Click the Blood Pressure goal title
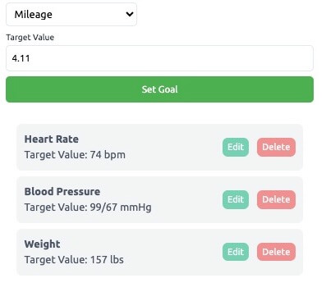 point(62,192)
